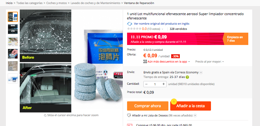Click the gold coin badge on basket button
The width and height of the screenshot is (260, 126).
[174, 101]
